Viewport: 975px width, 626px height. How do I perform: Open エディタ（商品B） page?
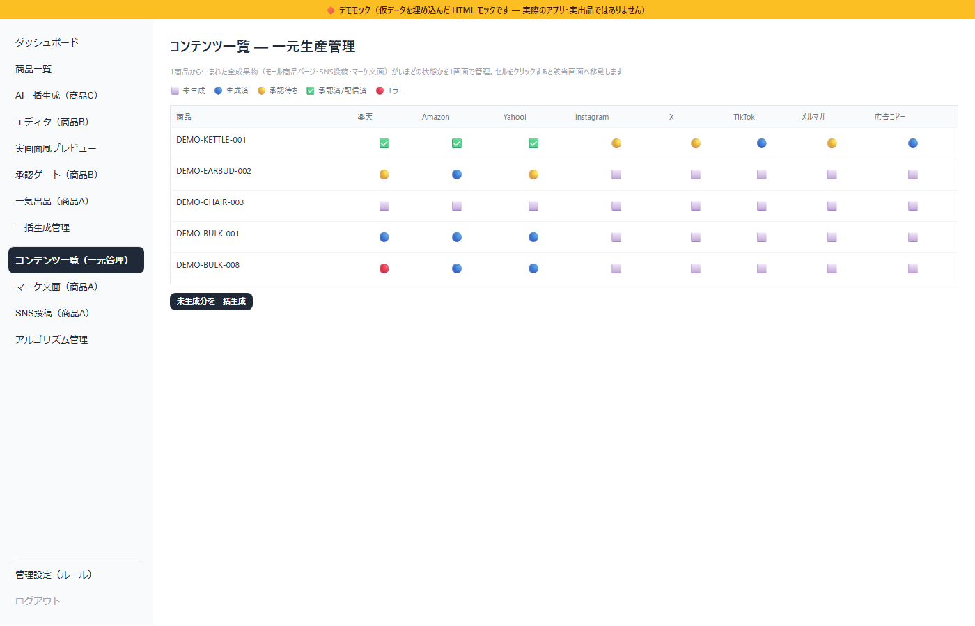click(x=76, y=122)
